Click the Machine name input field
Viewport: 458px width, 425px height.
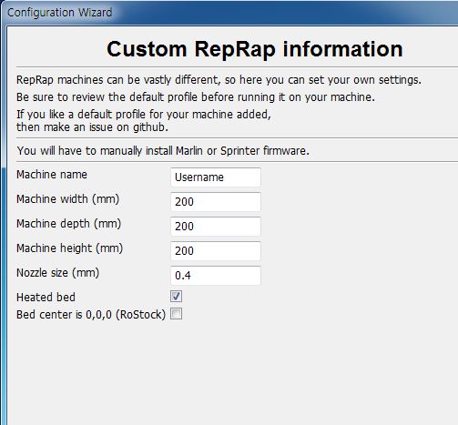tap(216, 177)
